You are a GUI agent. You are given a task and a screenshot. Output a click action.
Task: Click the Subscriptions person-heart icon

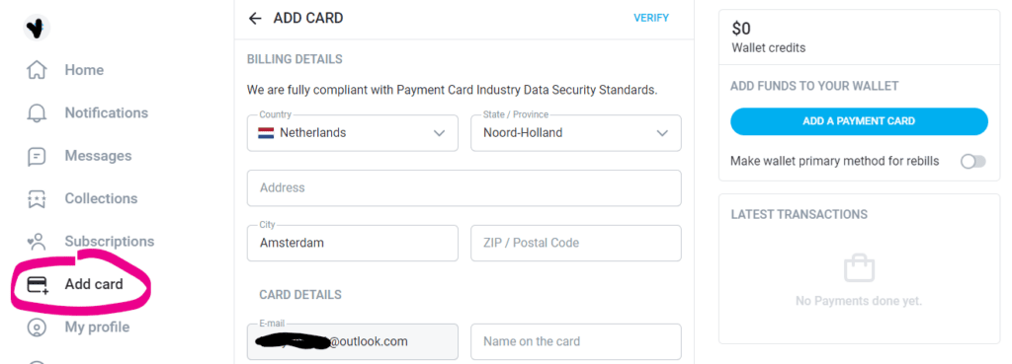[37, 242]
